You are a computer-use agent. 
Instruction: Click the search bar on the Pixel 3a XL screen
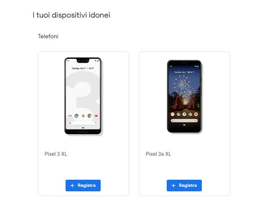pyautogui.click(x=184, y=121)
